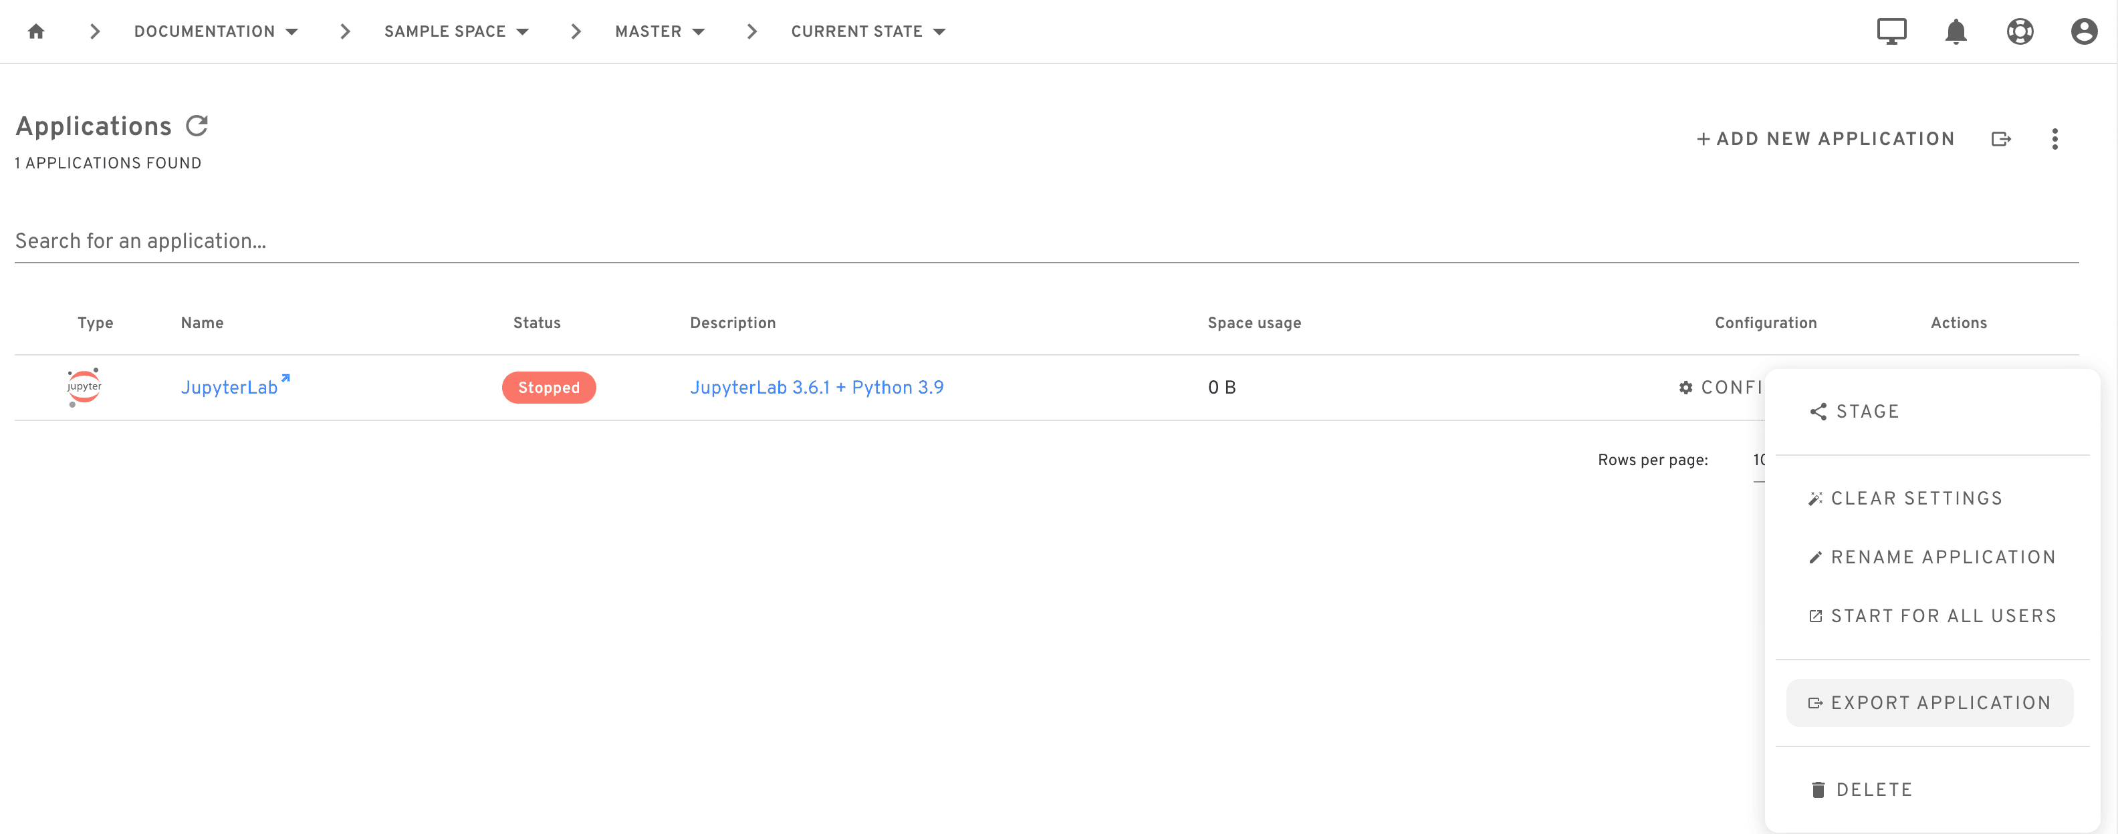Open the Current State dropdown

pos(867,31)
